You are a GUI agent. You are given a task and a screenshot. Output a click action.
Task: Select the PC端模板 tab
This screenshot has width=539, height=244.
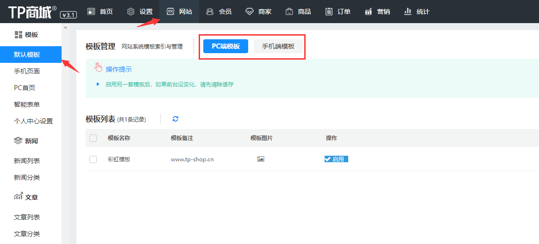[x=226, y=46]
